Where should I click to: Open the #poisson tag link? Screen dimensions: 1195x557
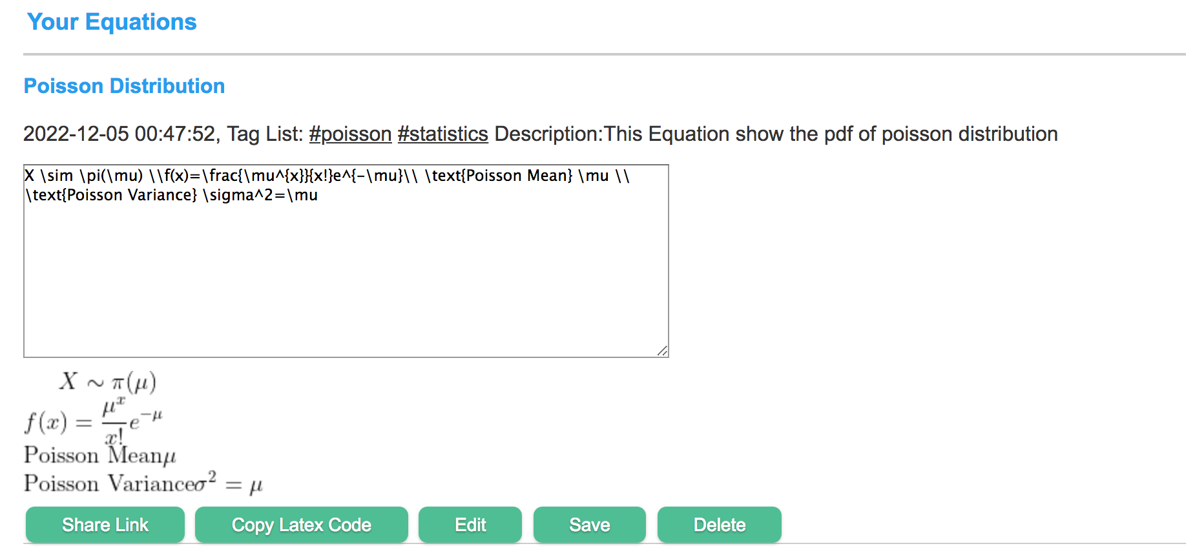pos(350,134)
